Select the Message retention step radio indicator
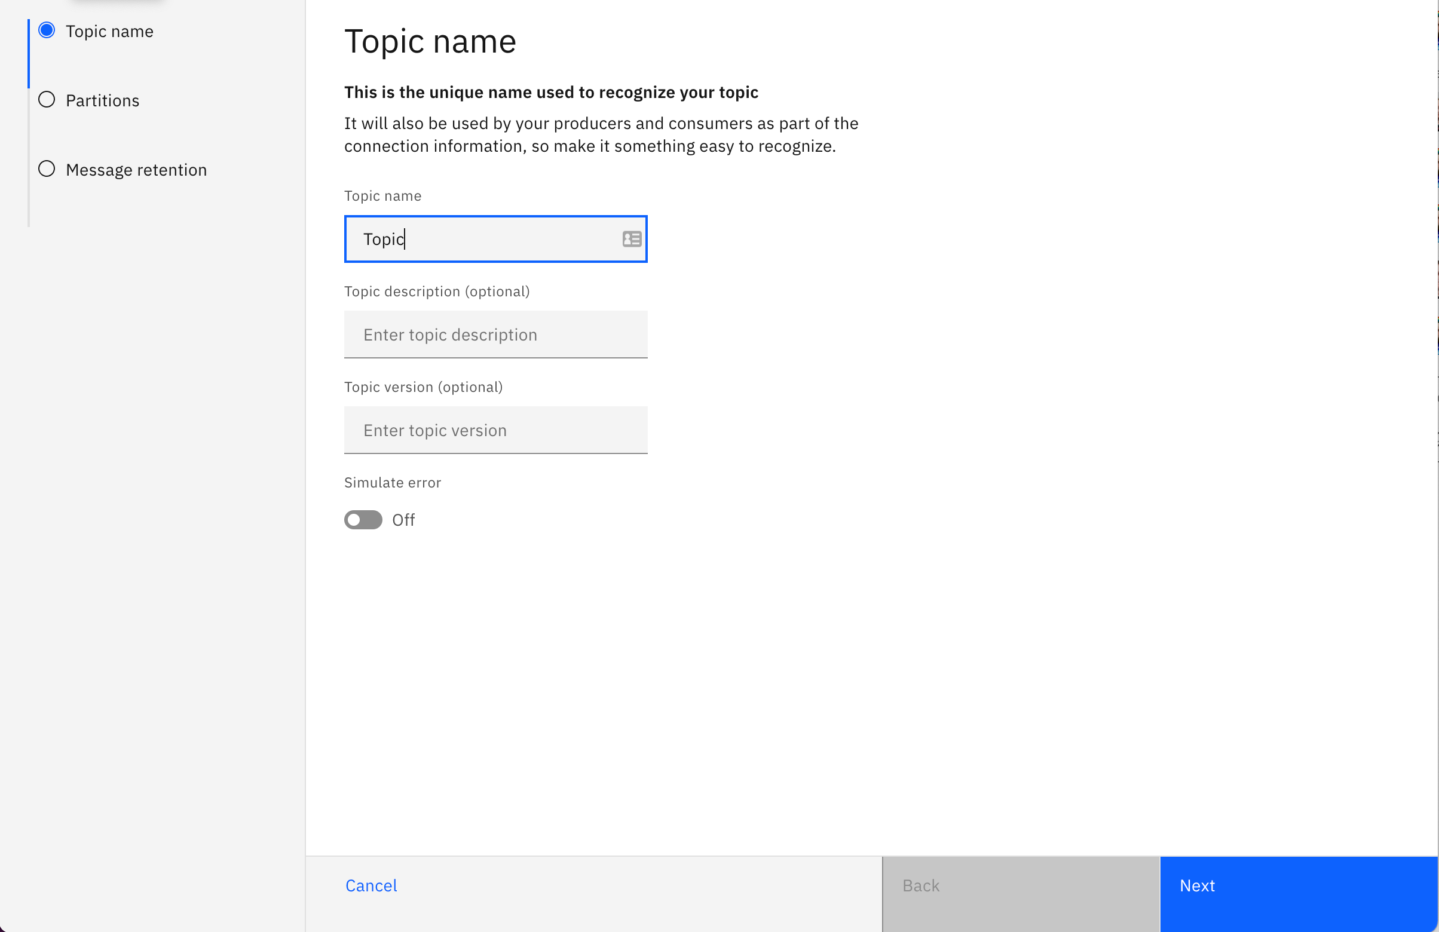The height and width of the screenshot is (932, 1439). [47, 169]
